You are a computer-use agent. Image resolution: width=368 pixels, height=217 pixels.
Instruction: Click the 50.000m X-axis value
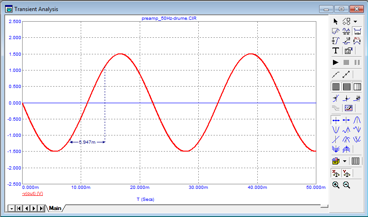316,188
